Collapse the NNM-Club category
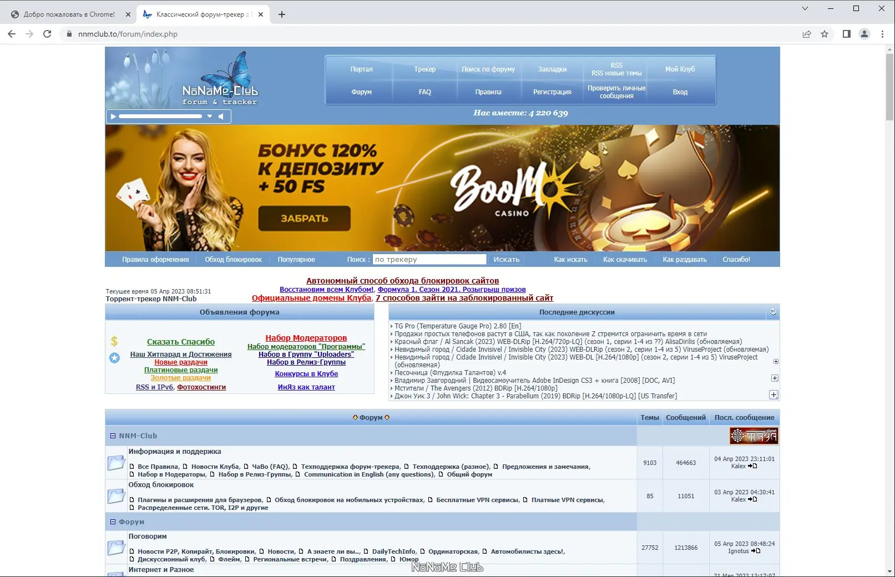 tap(113, 436)
